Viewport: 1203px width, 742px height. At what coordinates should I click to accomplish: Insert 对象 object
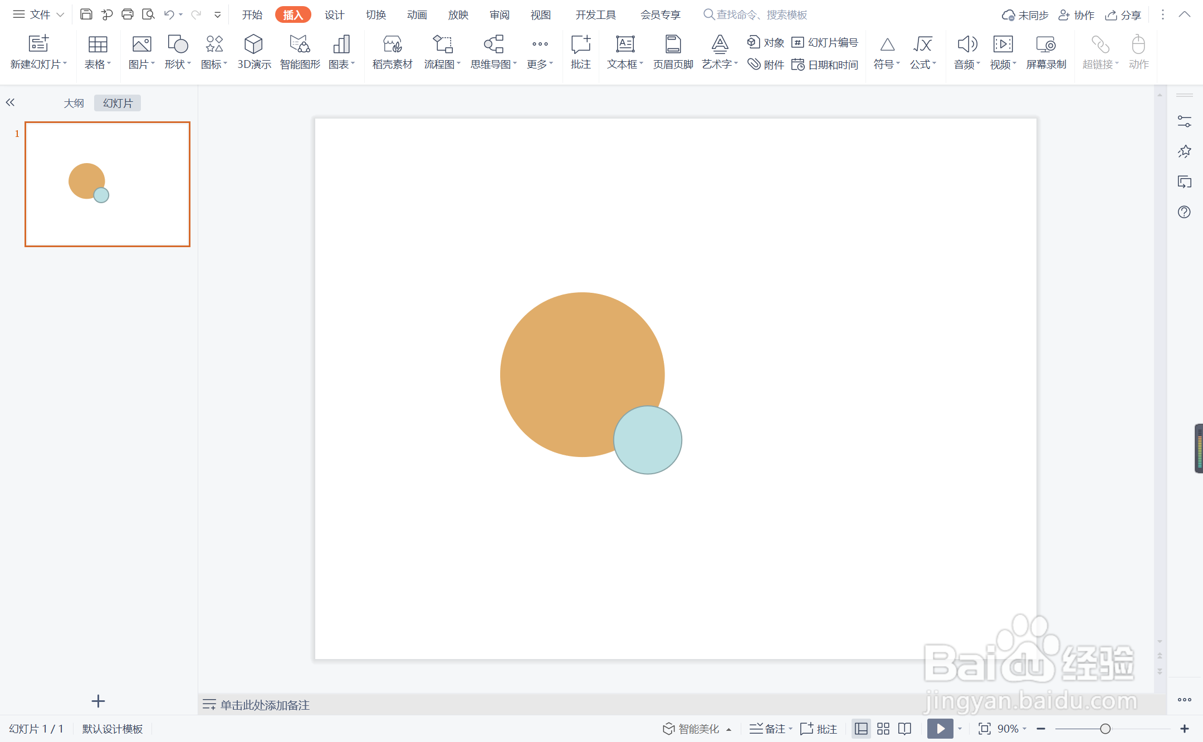pyautogui.click(x=766, y=42)
